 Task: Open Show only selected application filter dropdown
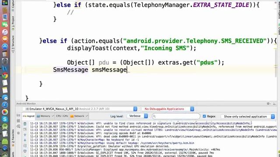coord(248,116)
